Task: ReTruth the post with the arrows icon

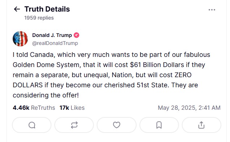Action: click(x=74, y=125)
